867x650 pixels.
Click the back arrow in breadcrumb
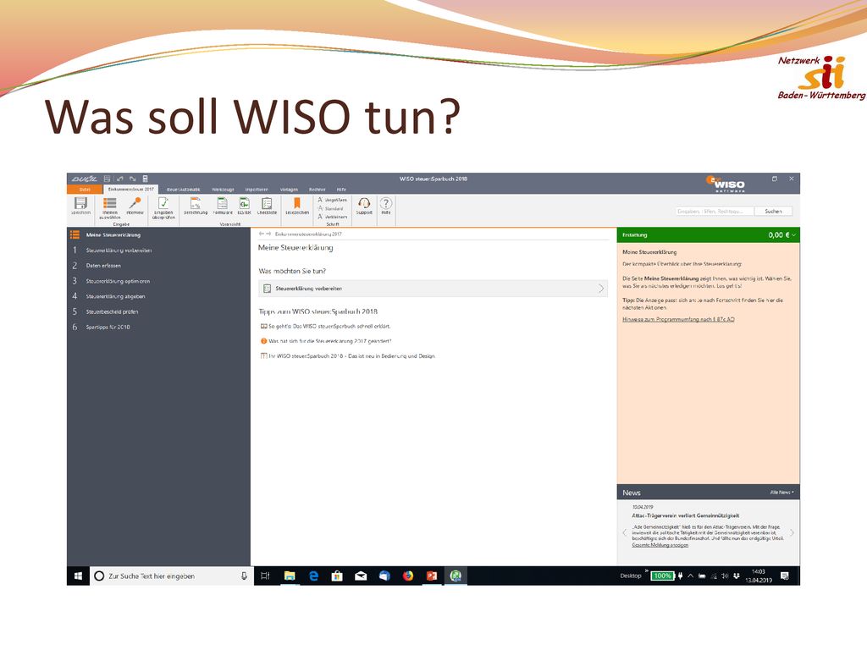(262, 234)
